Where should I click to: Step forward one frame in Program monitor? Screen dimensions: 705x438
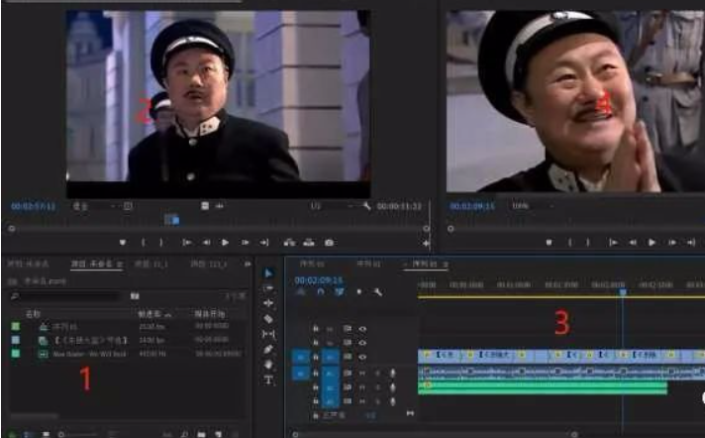671,243
